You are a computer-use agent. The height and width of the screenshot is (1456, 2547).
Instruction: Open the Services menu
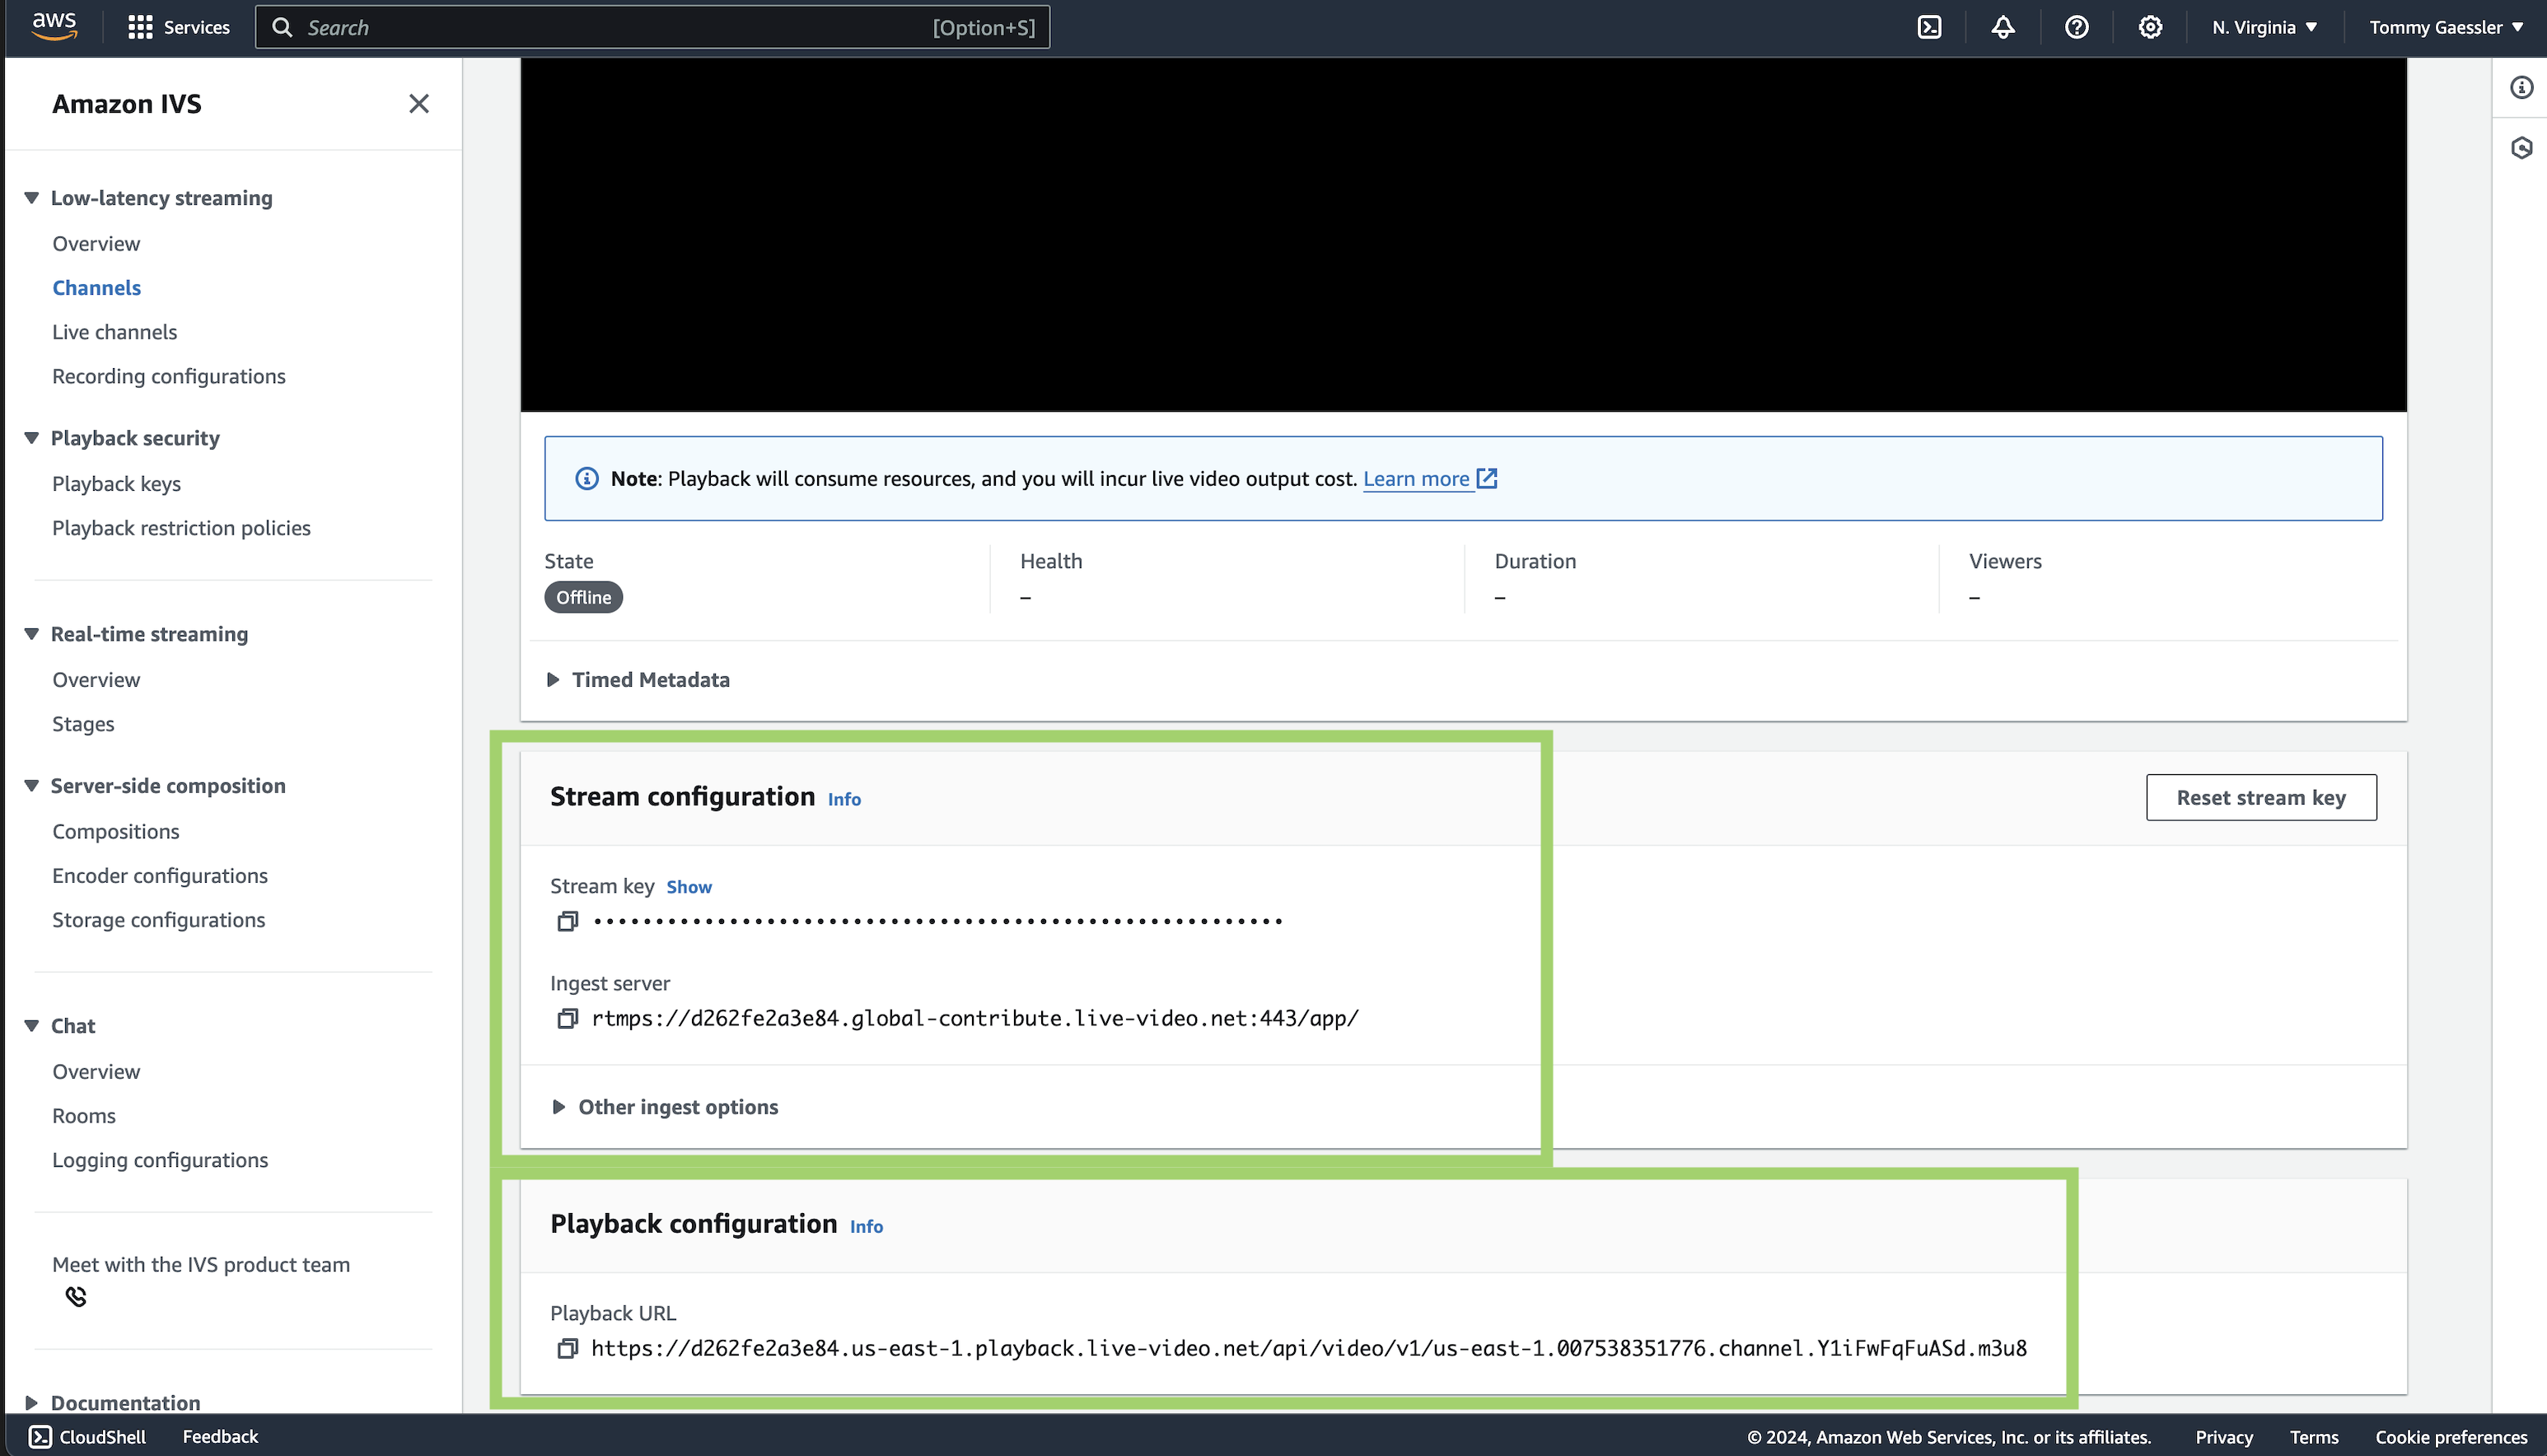pyautogui.click(x=180, y=27)
